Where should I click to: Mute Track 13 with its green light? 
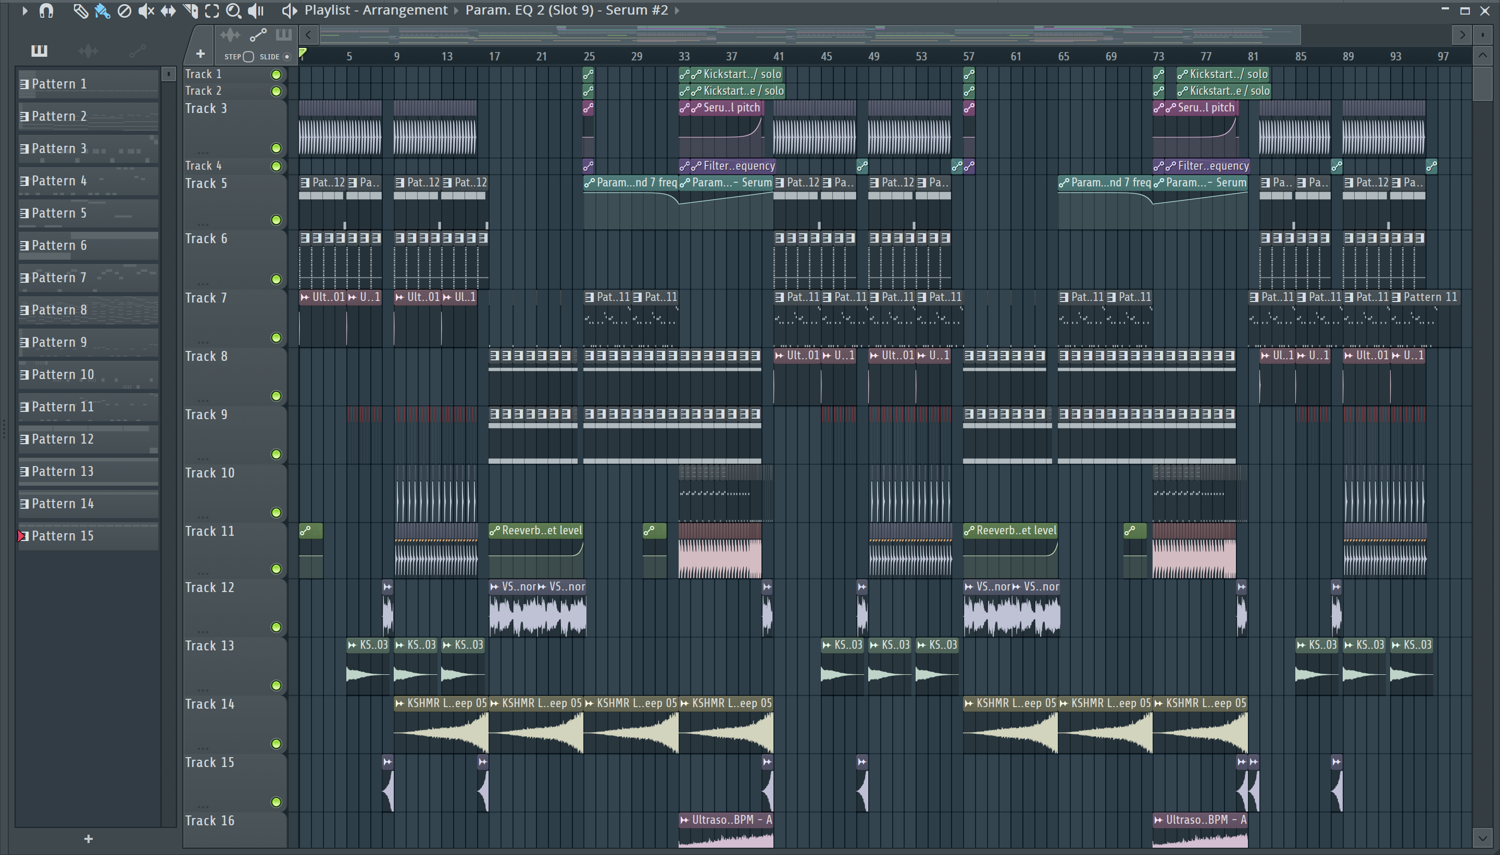tap(276, 686)
